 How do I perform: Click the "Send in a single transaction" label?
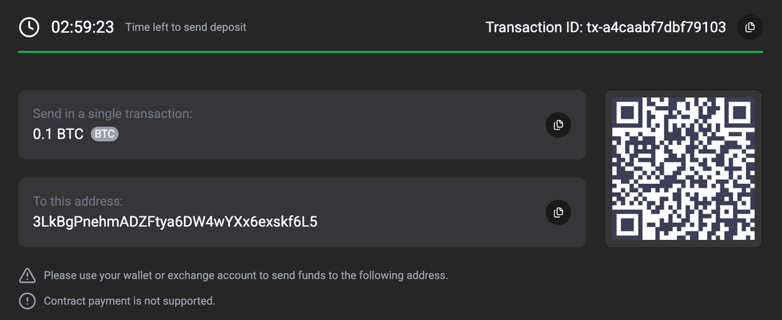112,114
